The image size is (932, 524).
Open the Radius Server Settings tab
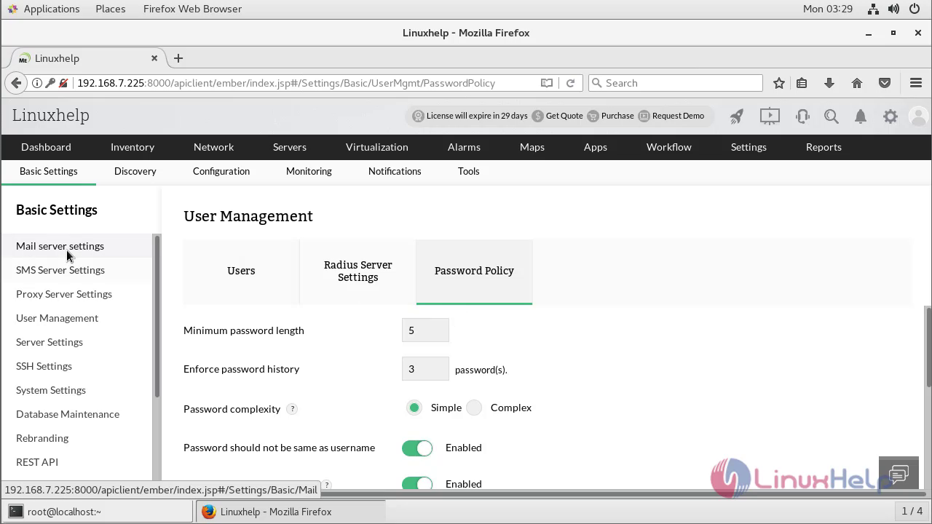click(x=358, y=271)
